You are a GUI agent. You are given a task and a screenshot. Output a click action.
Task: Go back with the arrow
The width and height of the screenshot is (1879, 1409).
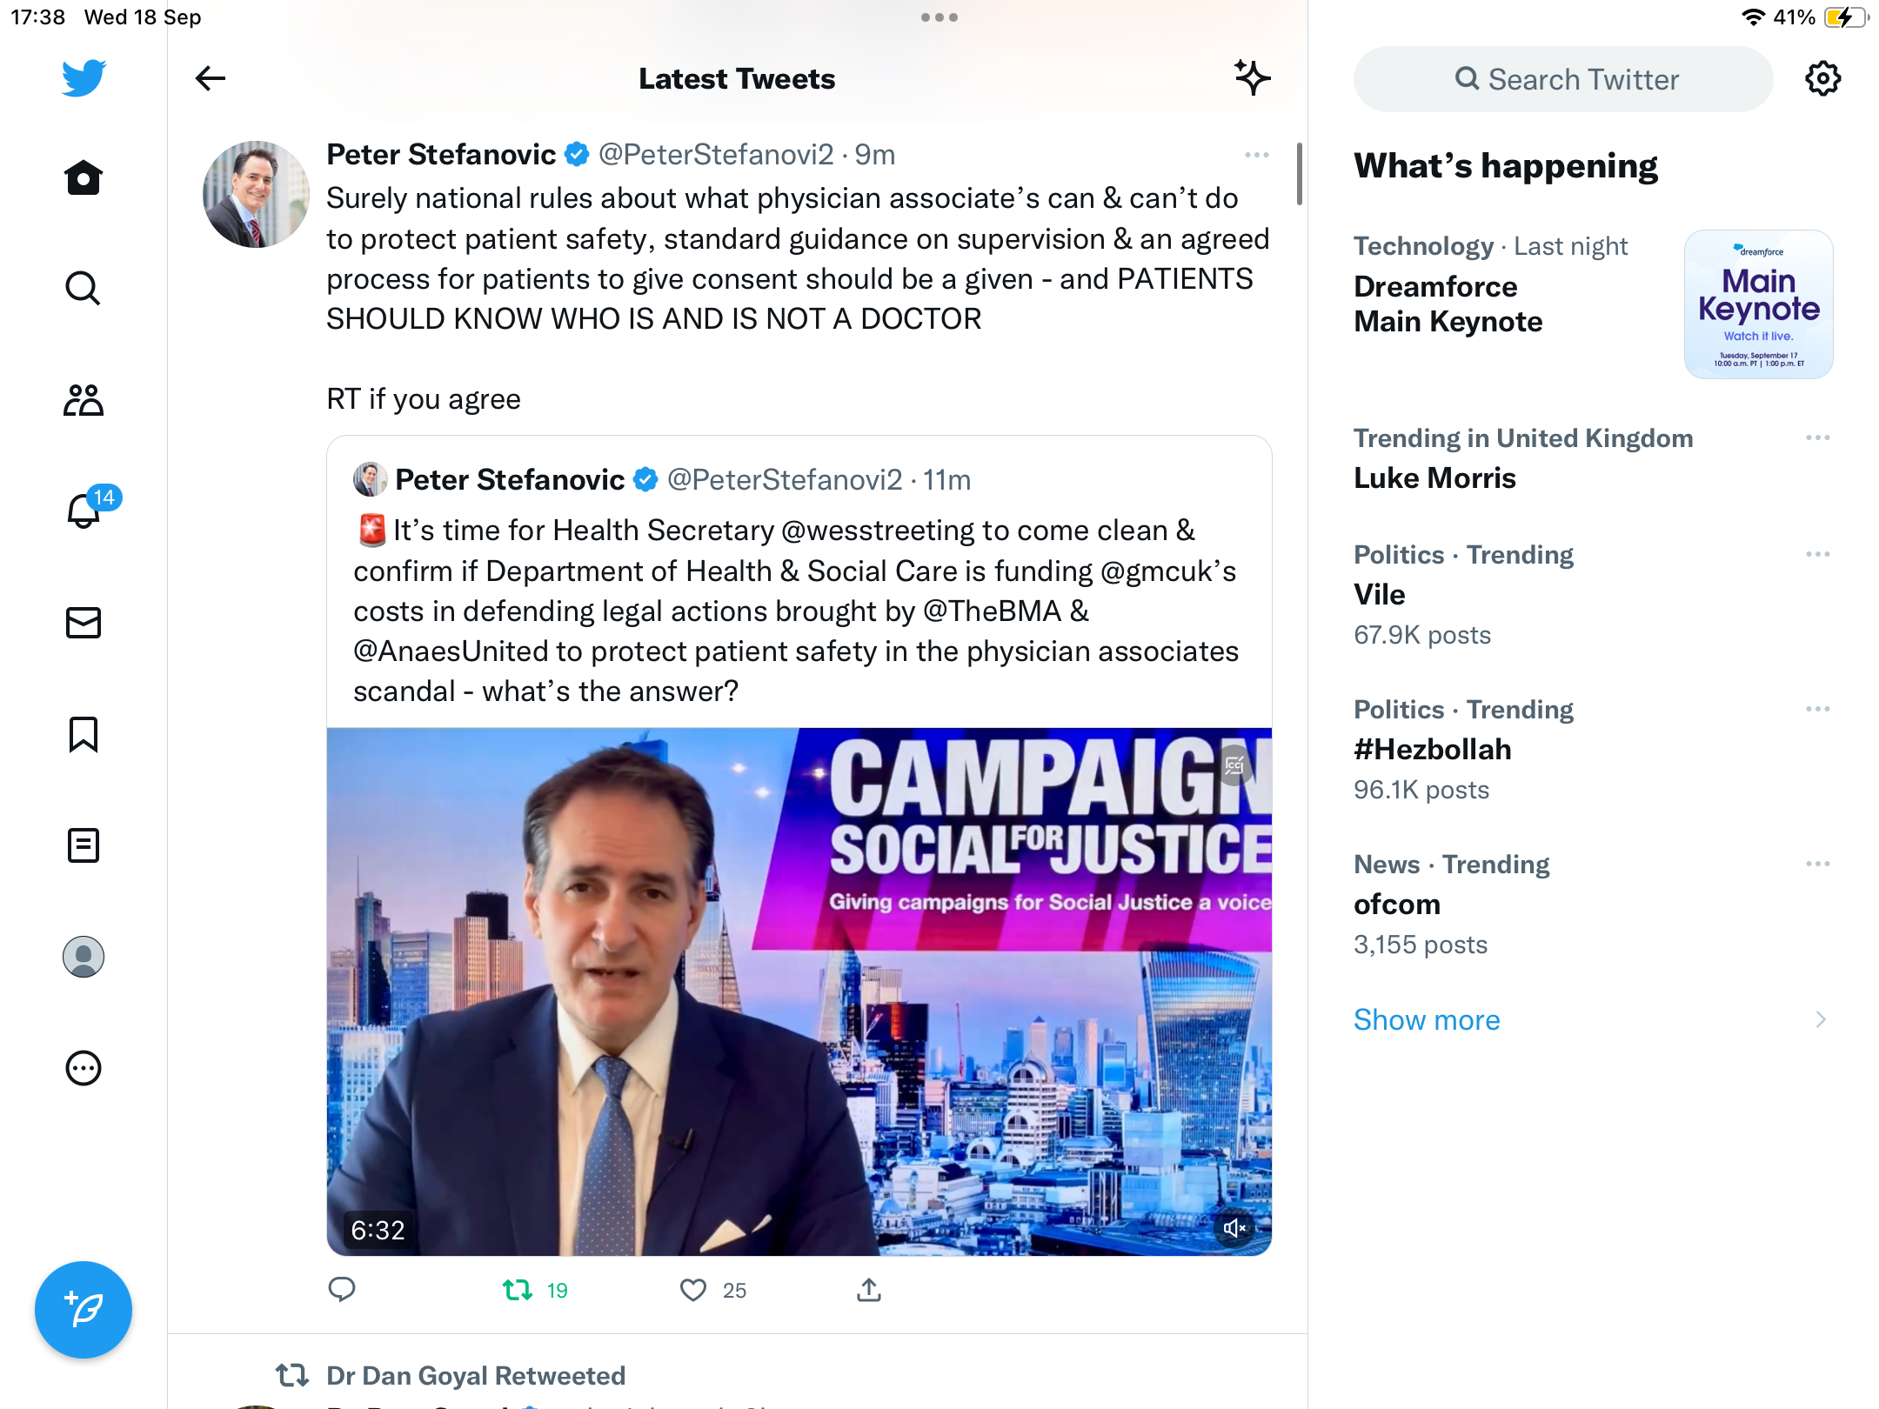(211, 78)
